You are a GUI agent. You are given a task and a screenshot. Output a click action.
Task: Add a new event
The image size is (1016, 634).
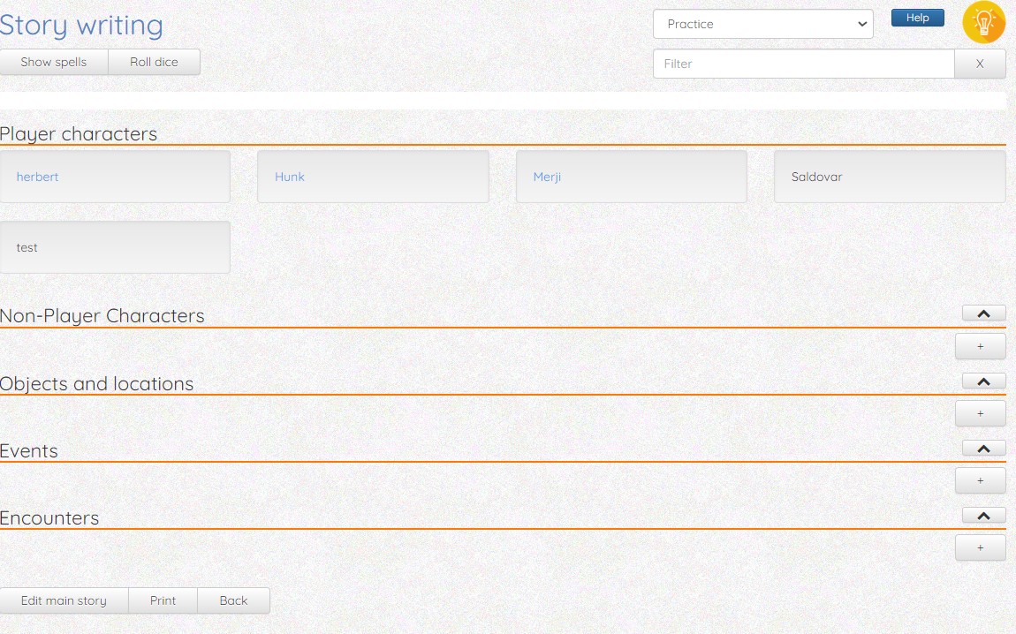980,480
